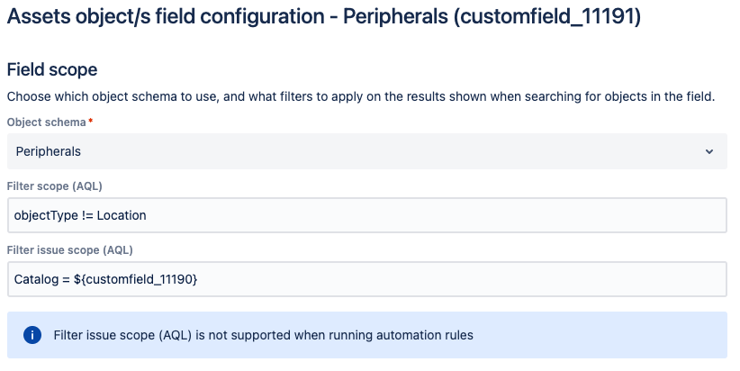Click the Filter issue scope (AQL) label

click(70, 250)
